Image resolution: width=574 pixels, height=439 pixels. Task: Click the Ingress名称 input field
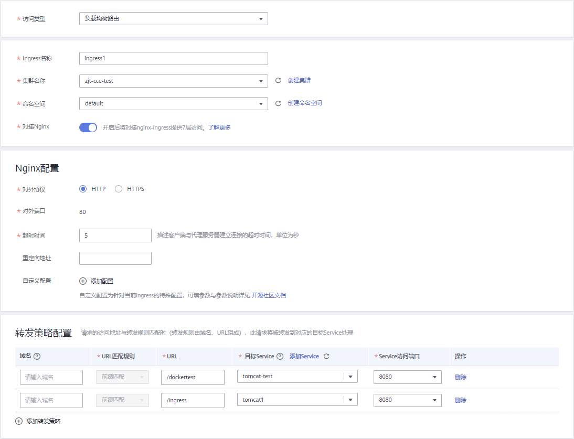[x=173, y=58]
